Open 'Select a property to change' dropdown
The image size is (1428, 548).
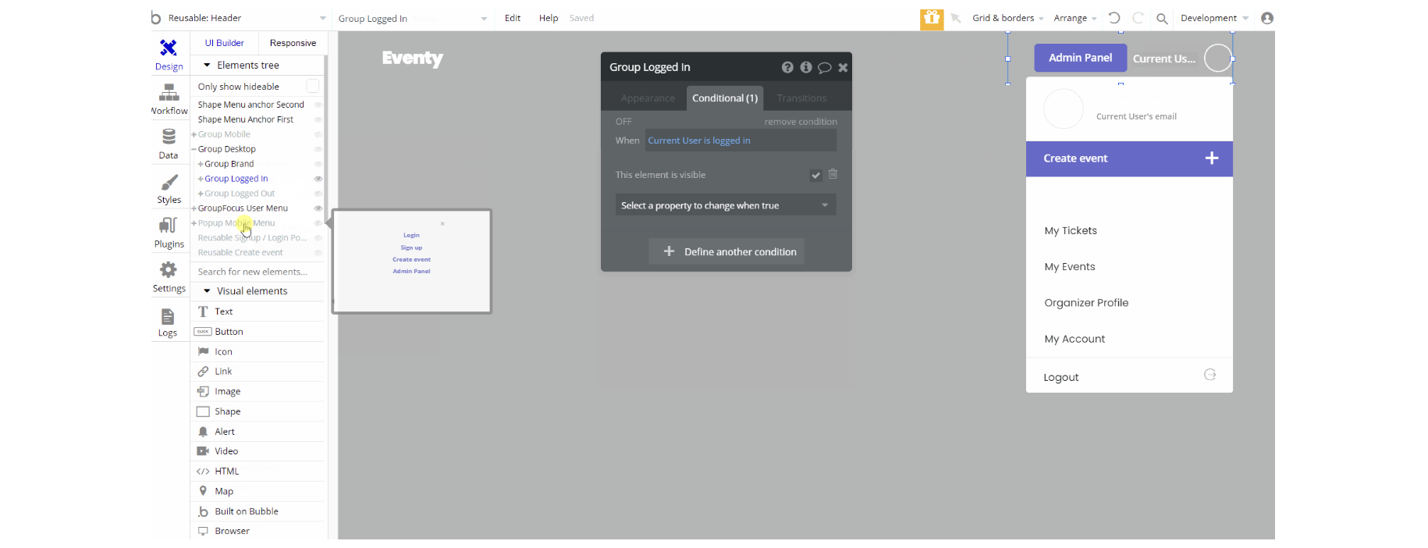pyautogui.click(x=725, y=205)
